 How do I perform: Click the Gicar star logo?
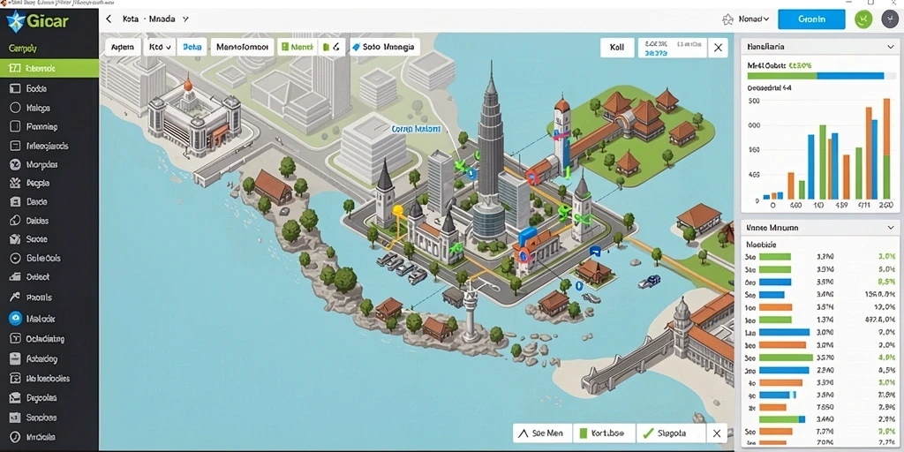pos(16,21)
